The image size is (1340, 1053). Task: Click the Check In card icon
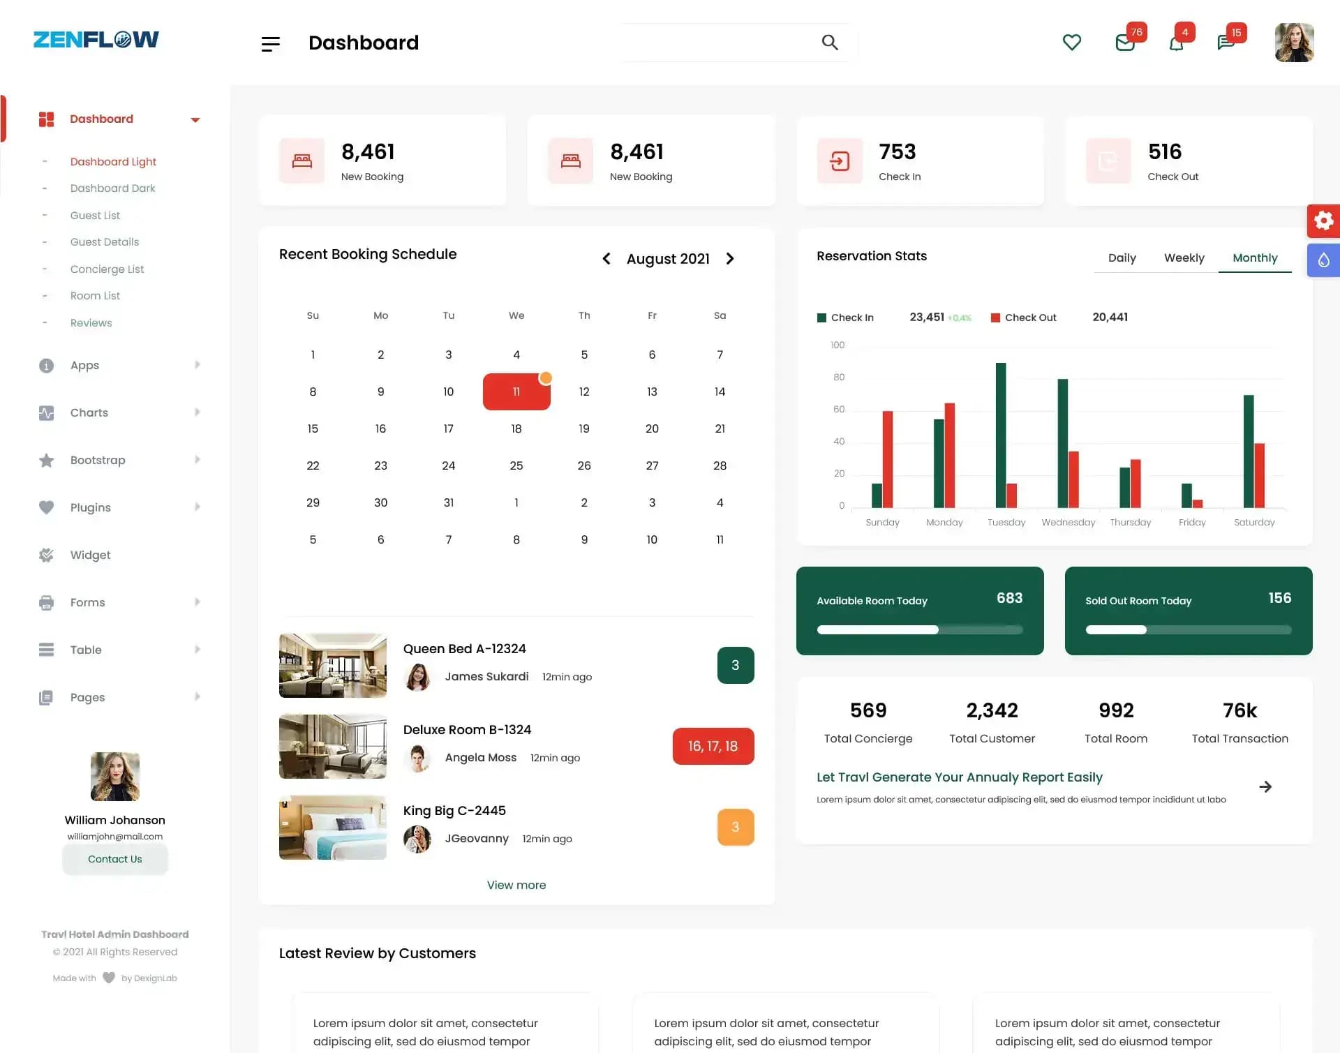pos(840,161)
